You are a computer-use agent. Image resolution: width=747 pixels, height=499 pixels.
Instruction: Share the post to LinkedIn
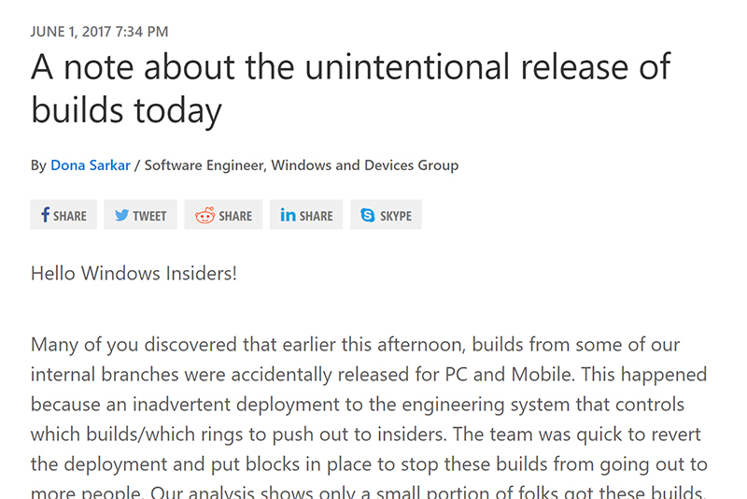pos(306,215)
